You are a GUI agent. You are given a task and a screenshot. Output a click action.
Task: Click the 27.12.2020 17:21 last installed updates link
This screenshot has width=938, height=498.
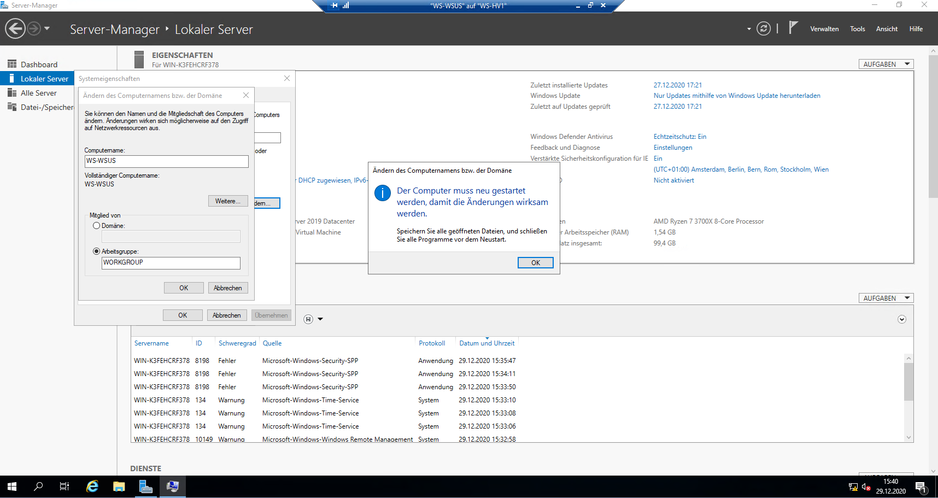[x=678, y=85]
